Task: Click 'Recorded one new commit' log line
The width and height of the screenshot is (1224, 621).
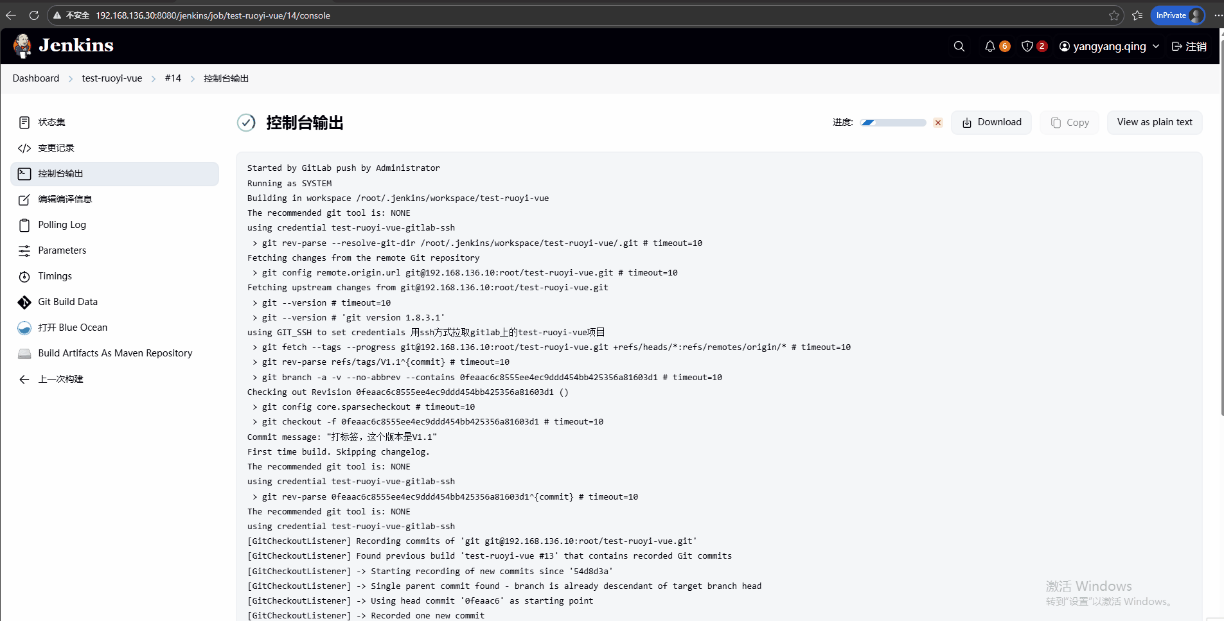Action: point(366,616)
